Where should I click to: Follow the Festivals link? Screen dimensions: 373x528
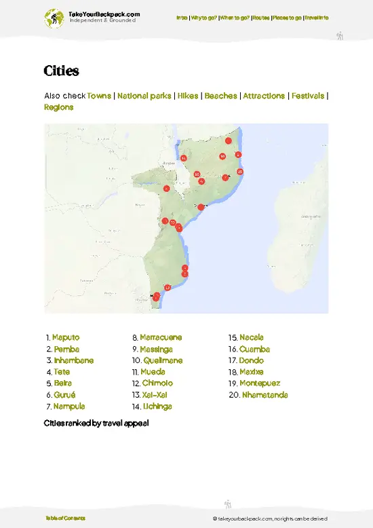(308, 96)
